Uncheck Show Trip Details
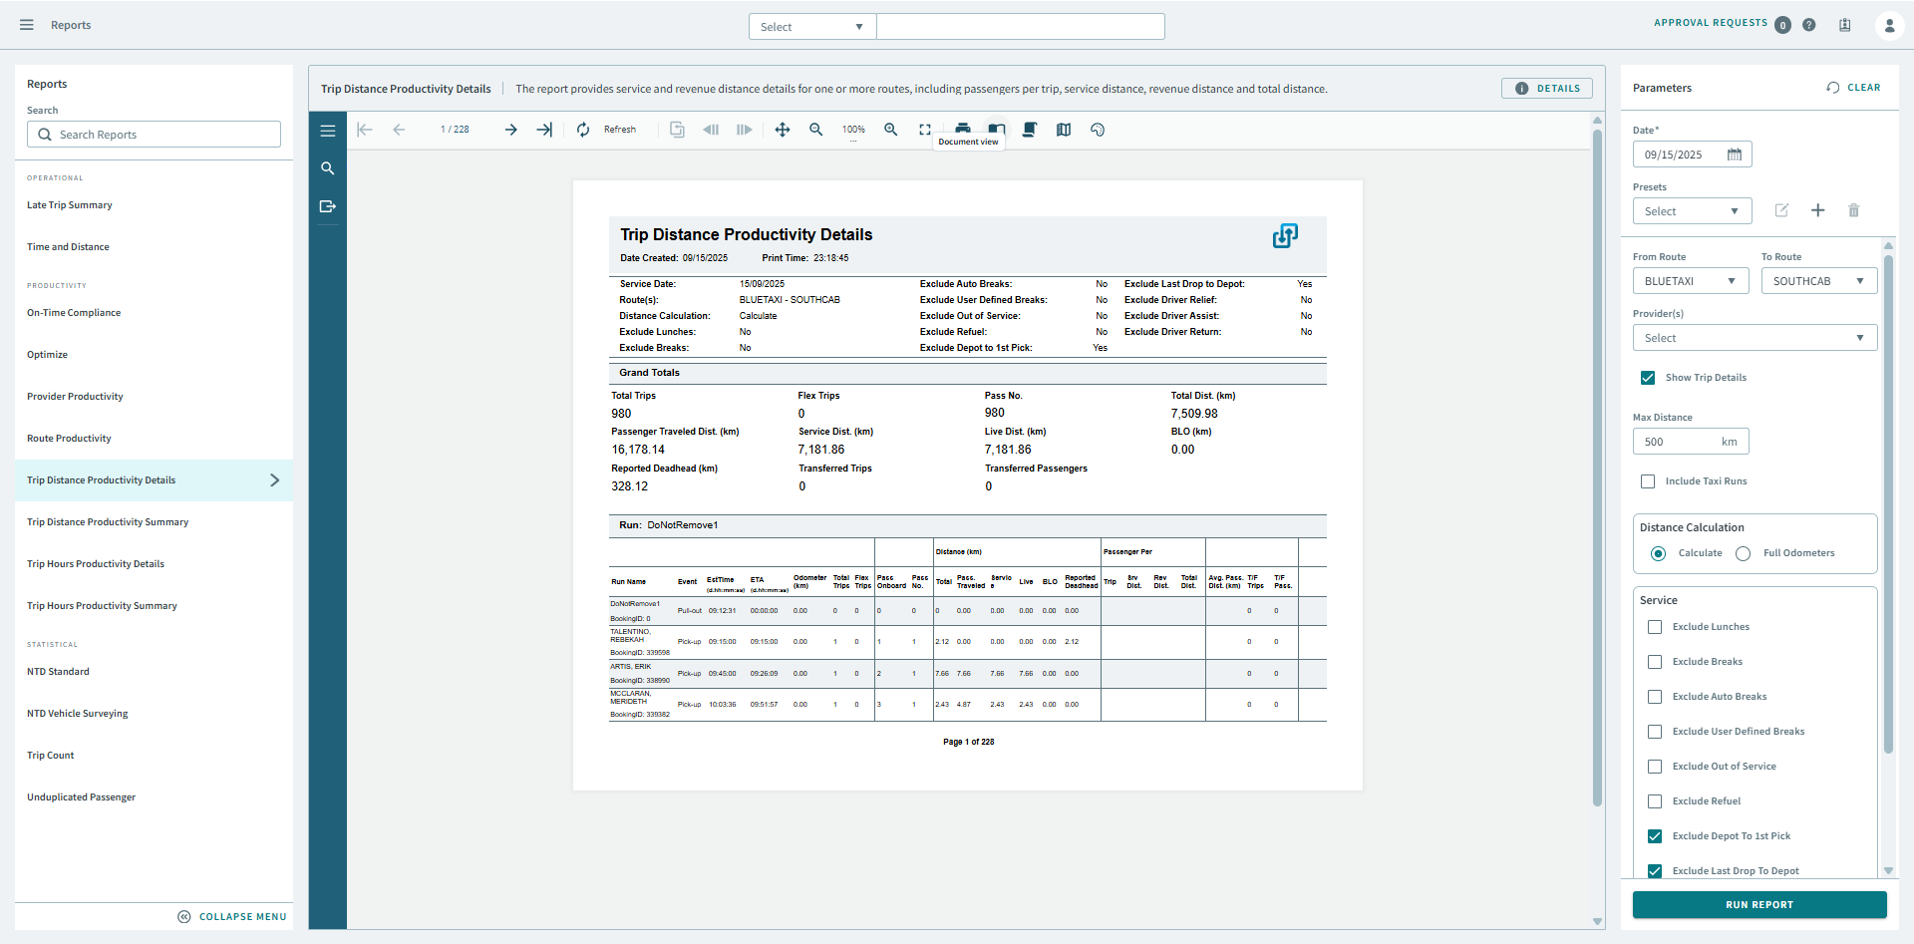This screenshot has width=1914, height=944. click(1649, 378)
